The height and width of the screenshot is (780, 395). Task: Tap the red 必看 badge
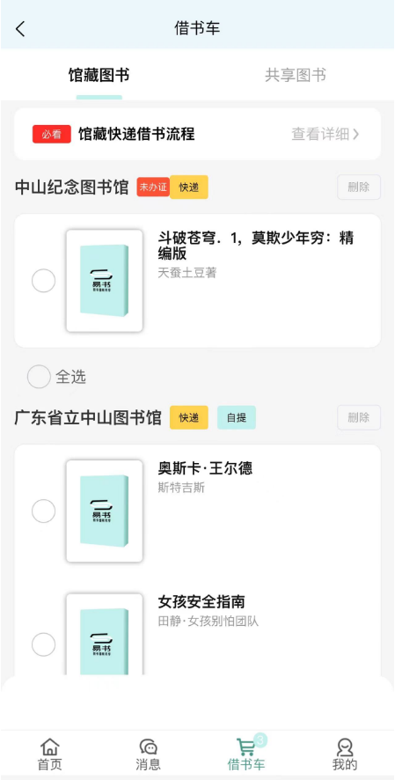pyautogui.click(x=52, y=135)
